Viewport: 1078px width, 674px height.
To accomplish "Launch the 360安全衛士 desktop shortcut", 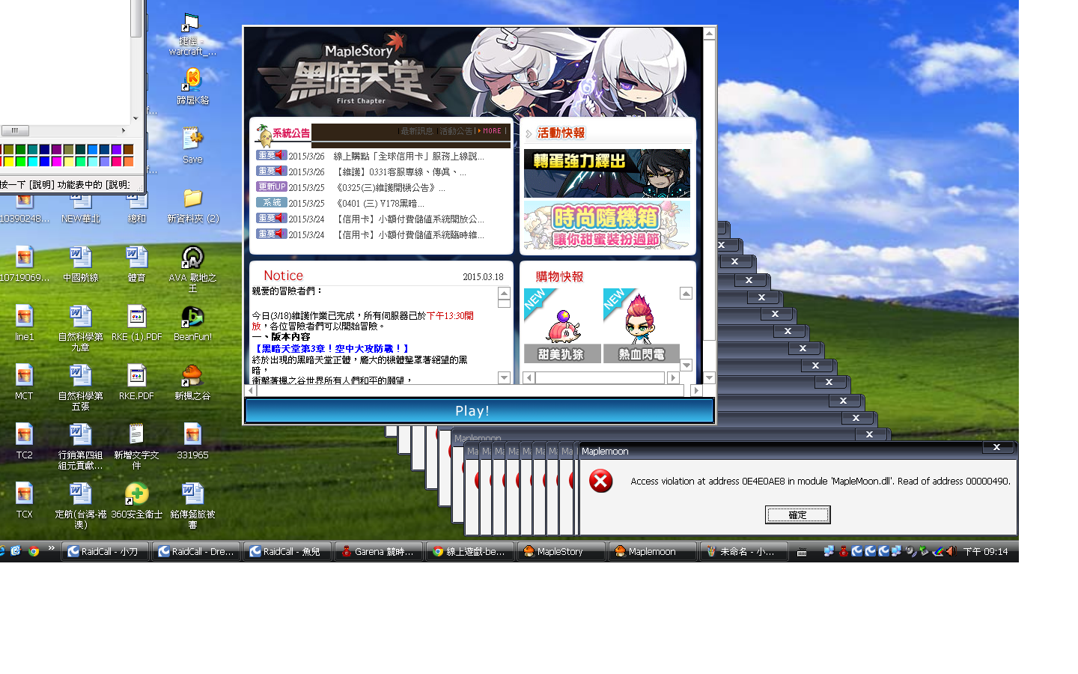I will 136,500.
